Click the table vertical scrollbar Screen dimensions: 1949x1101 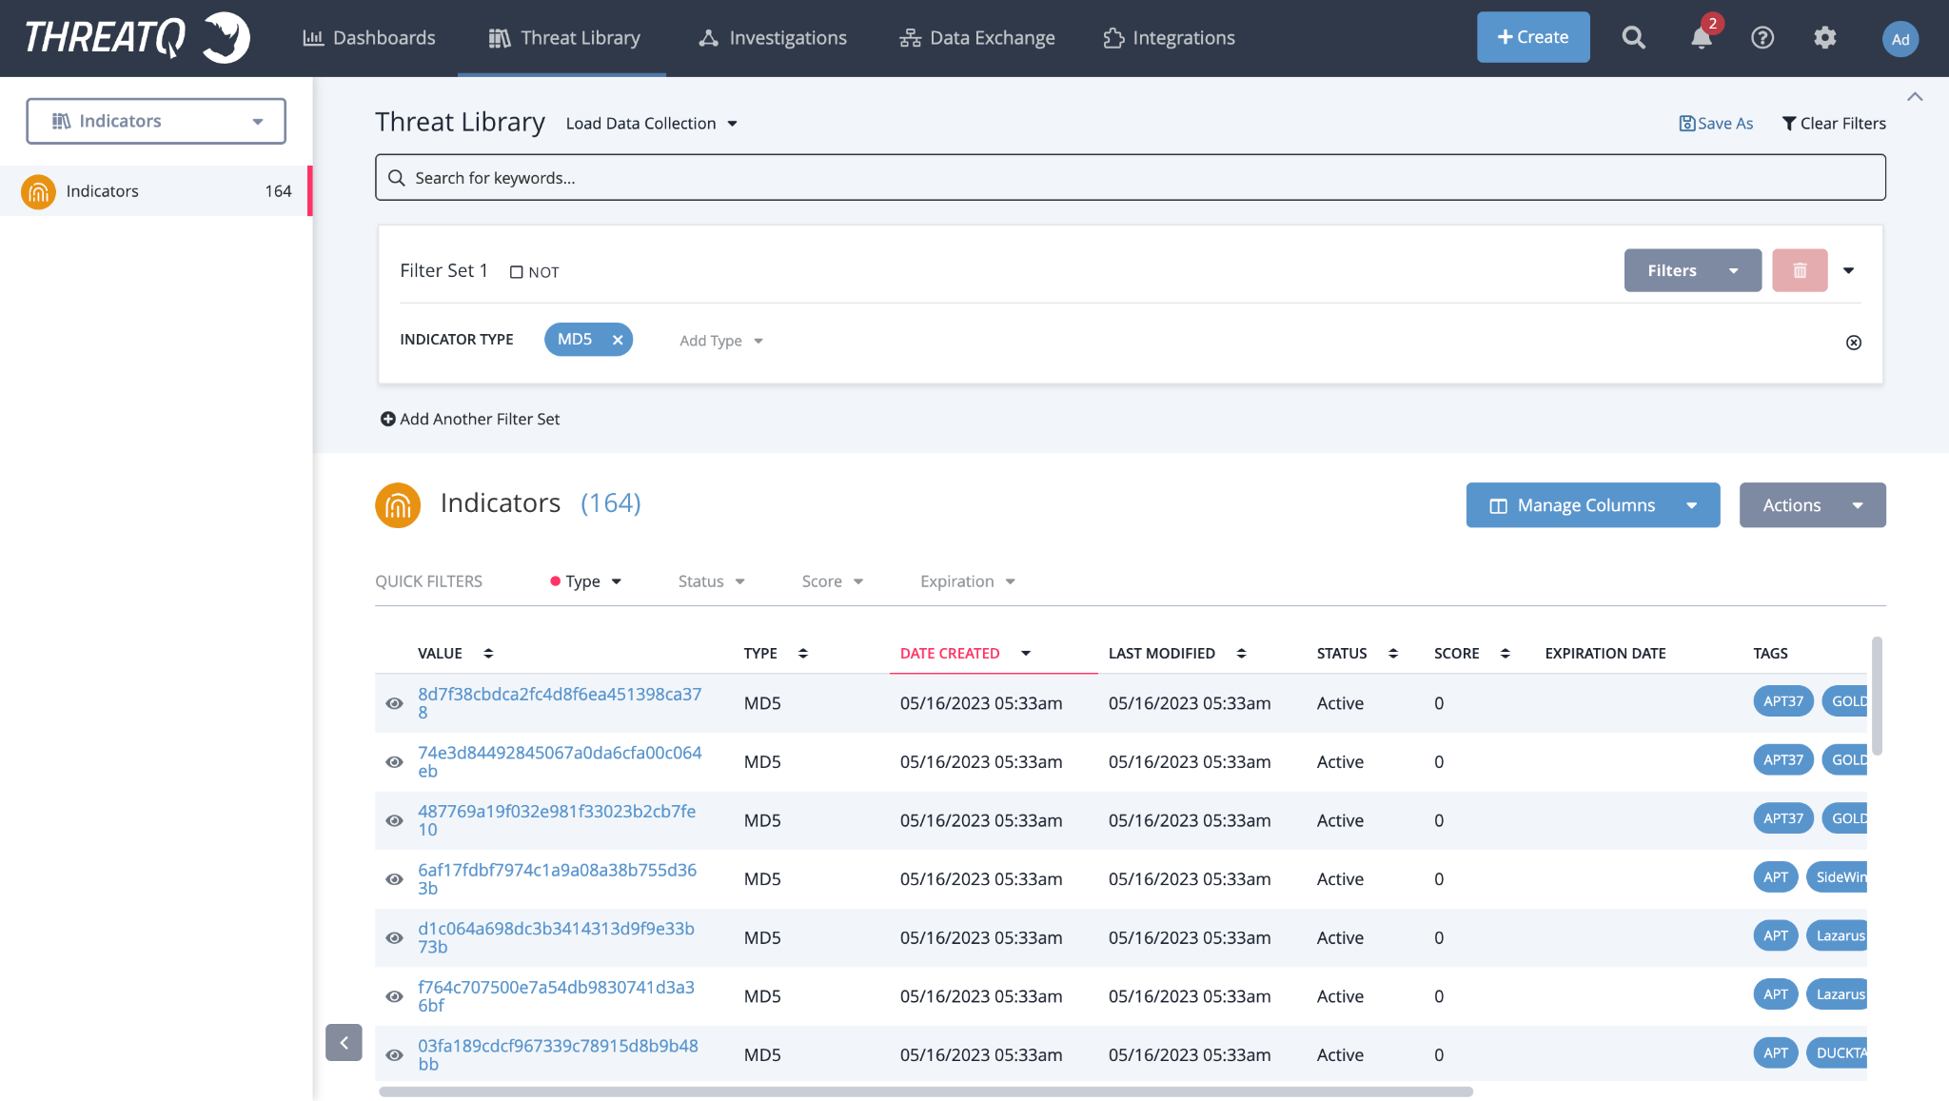tap(1877, 696)
